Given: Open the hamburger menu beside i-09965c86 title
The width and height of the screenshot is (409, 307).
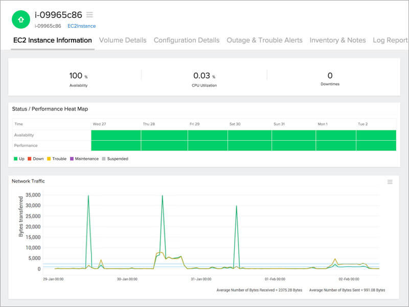Looking at the screenshot, I should tap(90, 15).
